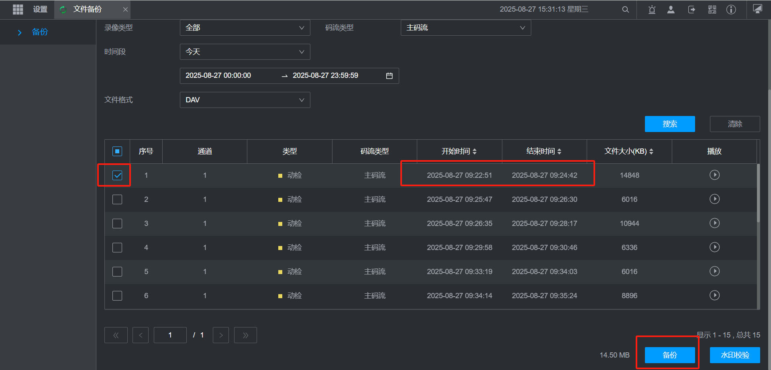
Task: Open the alarm bell icon
Action: [652, 10]
